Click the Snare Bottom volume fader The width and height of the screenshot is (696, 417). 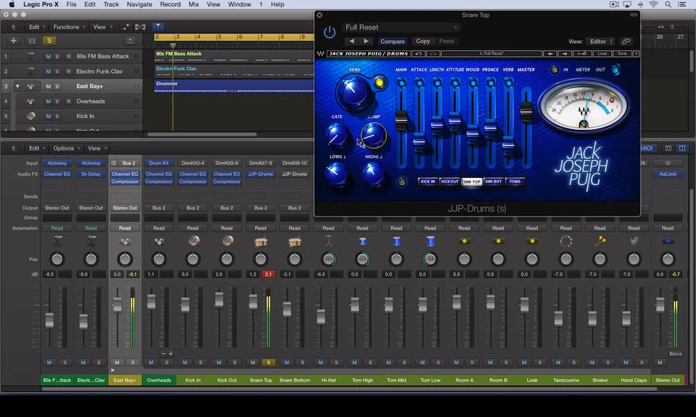coord(287,309)
